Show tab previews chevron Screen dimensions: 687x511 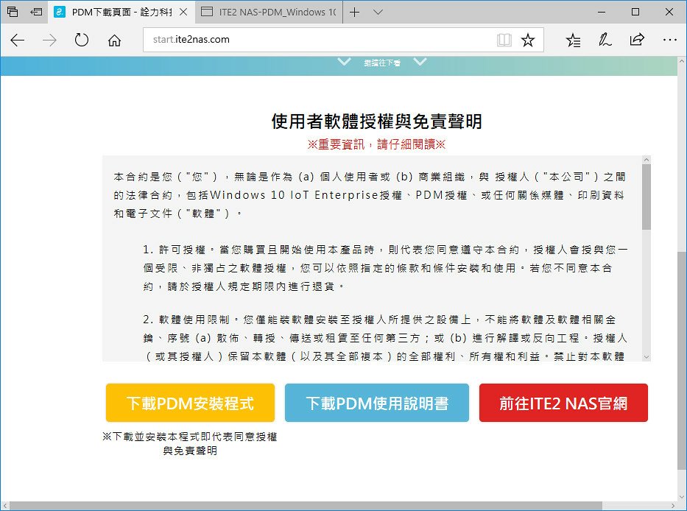(378, 13)
